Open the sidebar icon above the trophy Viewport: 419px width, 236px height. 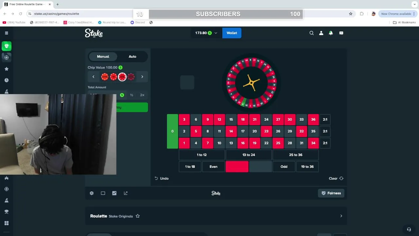pyautogui.click(x=6, y=200)
